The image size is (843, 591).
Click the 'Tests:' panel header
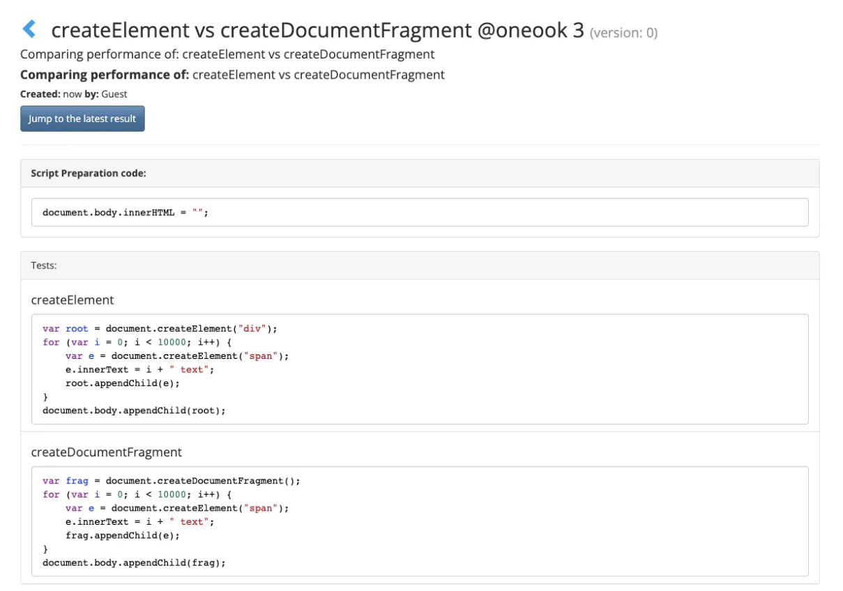click(x=420, y=266)
